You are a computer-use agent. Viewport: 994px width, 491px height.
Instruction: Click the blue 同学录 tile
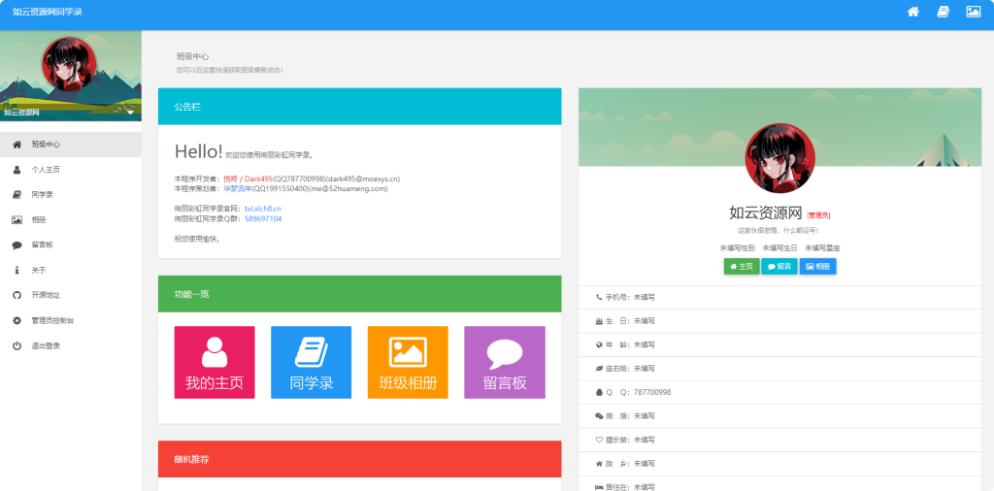311,362
